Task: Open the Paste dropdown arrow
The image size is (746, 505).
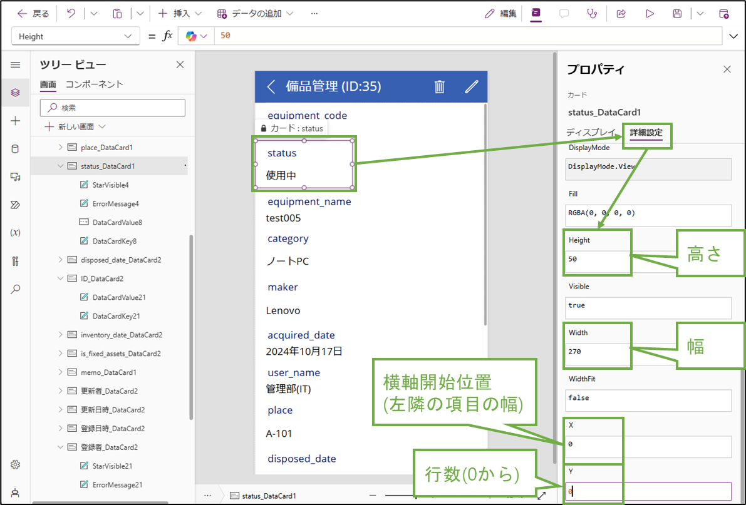Action: pos(140,13)
